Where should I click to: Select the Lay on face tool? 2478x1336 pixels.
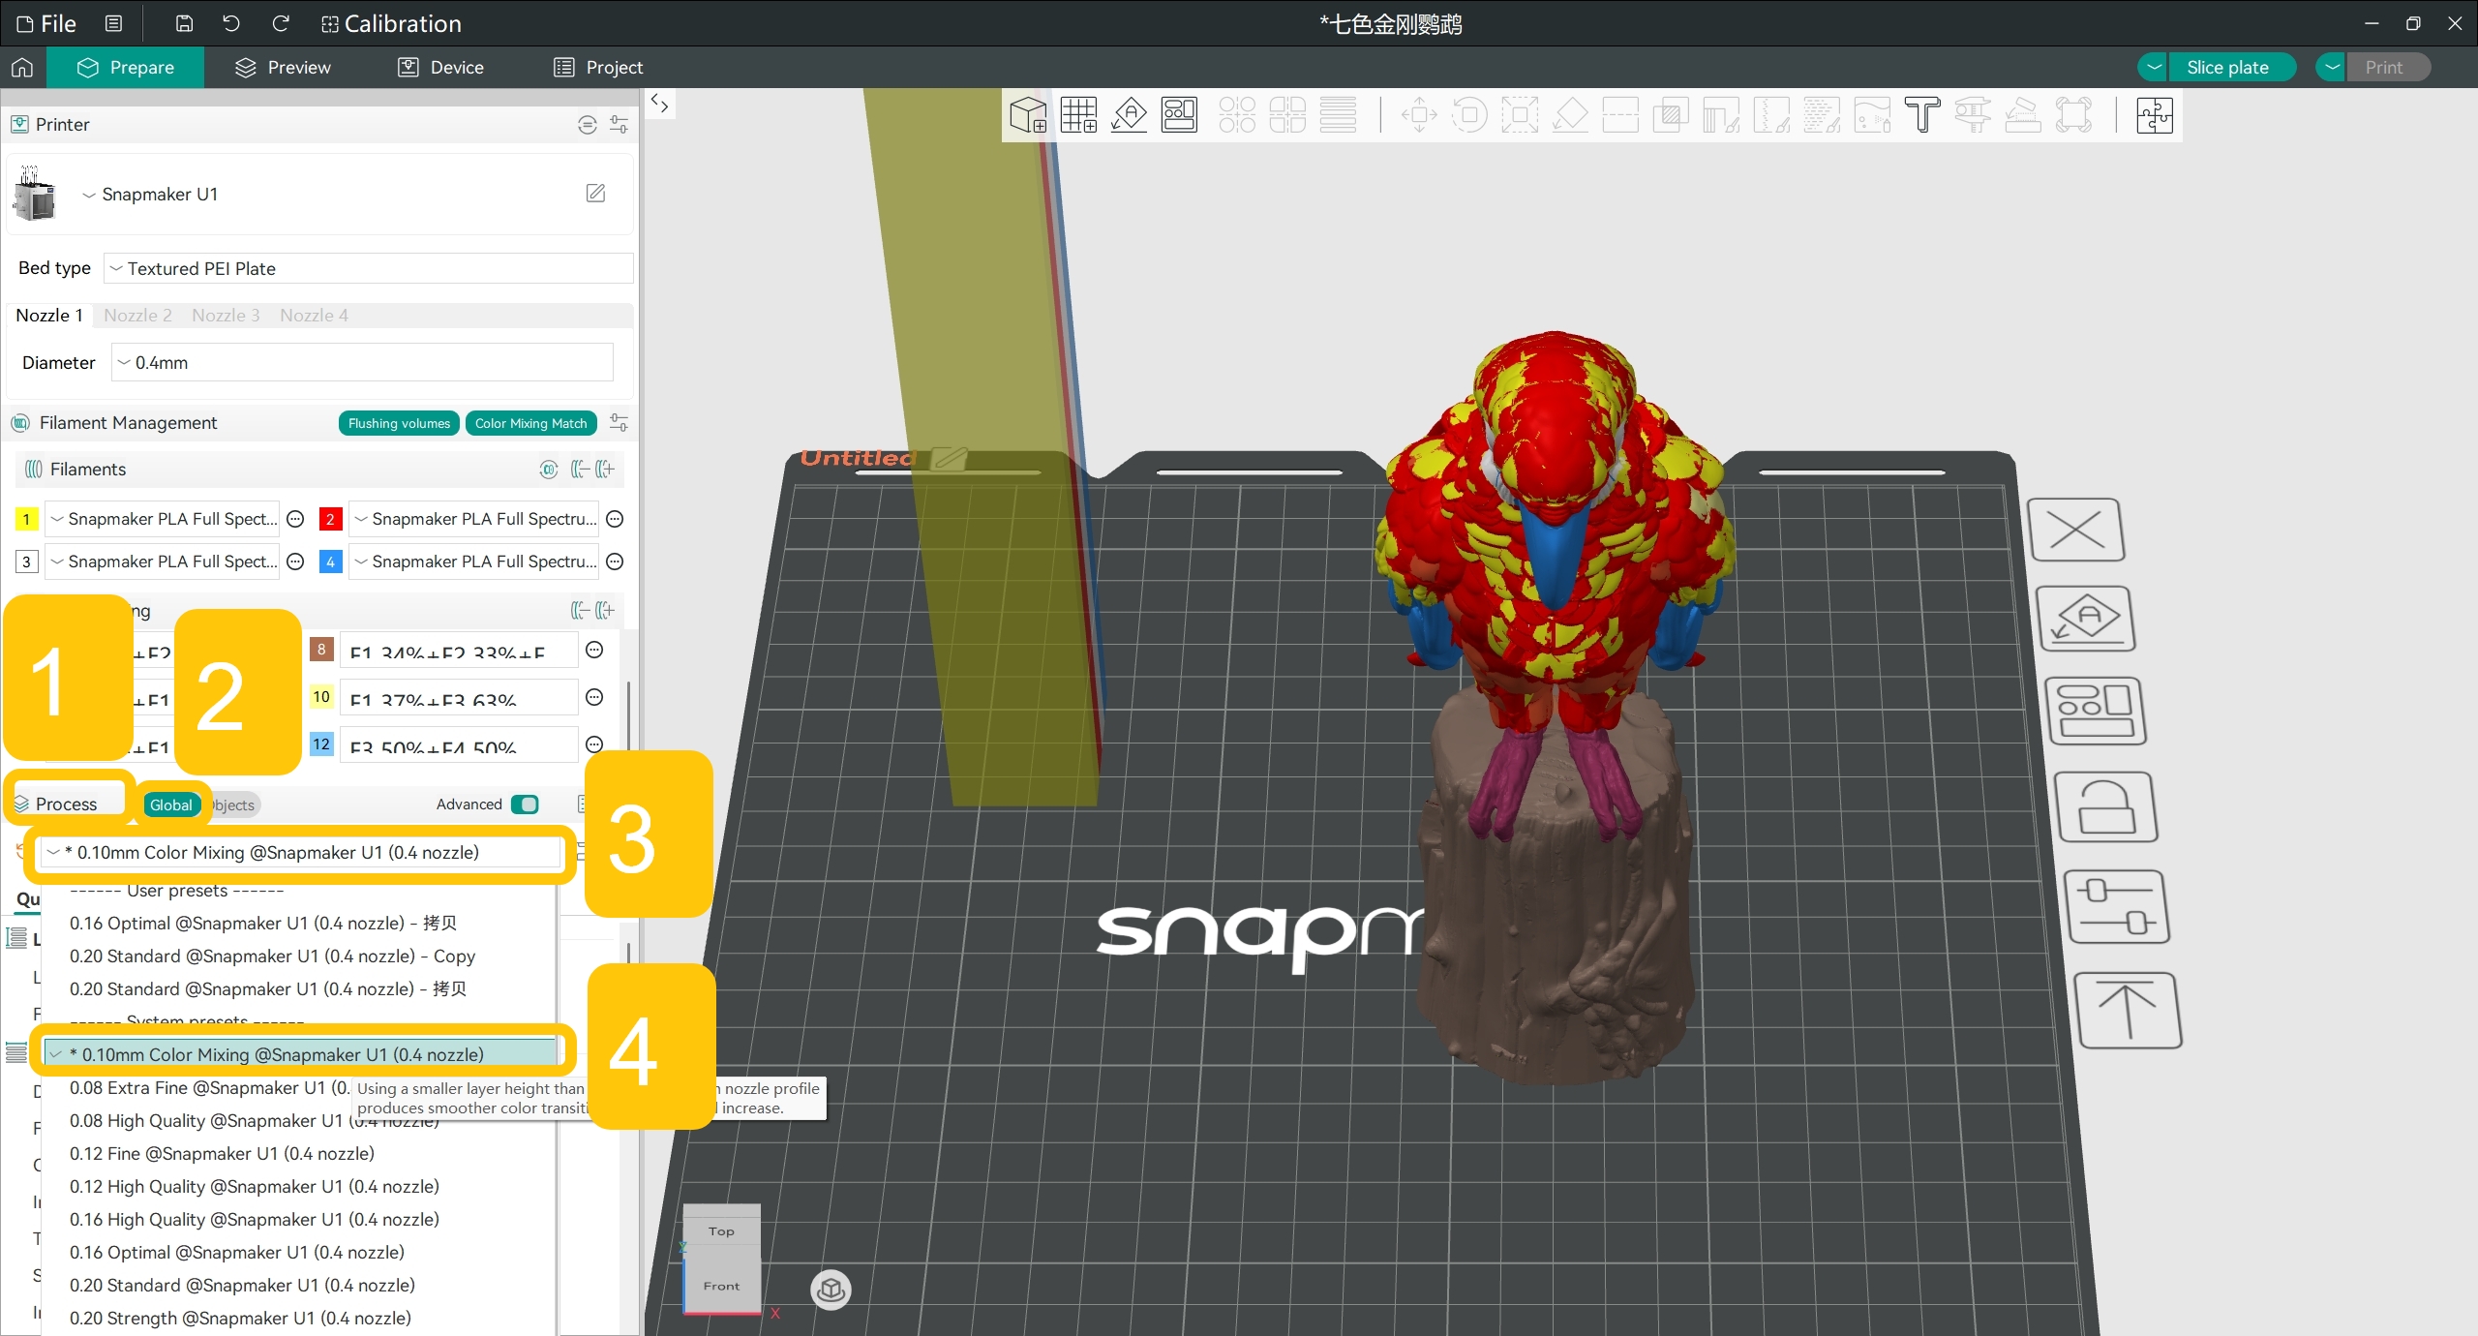tap(1570, 115)
